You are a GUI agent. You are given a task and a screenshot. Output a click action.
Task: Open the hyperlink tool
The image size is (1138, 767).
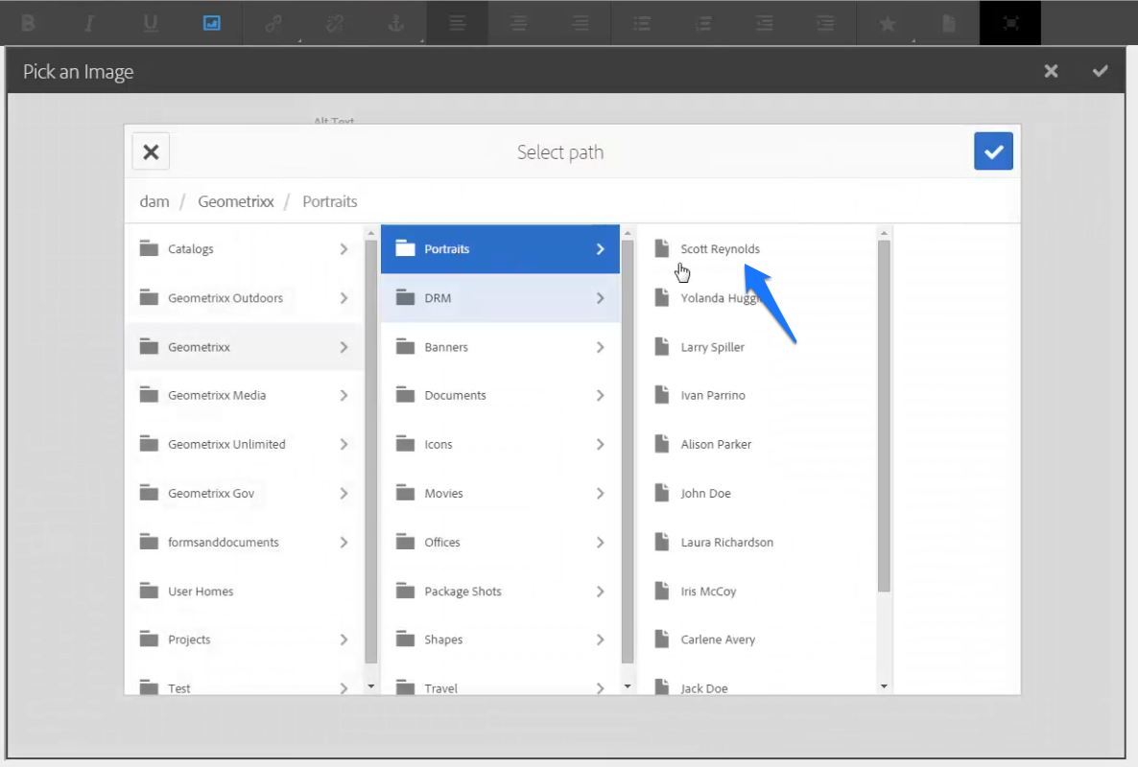(x=274, y=22)
